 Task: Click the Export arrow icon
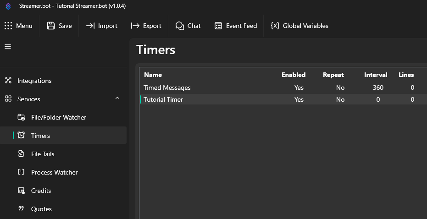[135, 26]
